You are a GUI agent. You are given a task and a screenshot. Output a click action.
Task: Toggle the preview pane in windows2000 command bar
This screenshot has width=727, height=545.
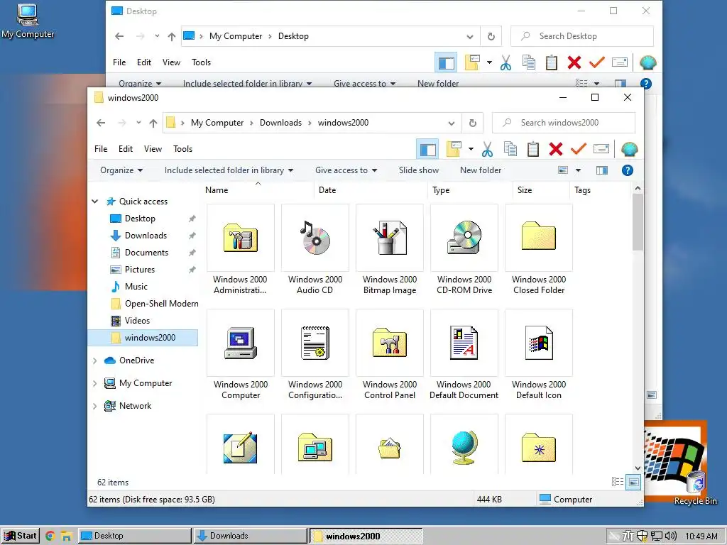click(602, 170)
